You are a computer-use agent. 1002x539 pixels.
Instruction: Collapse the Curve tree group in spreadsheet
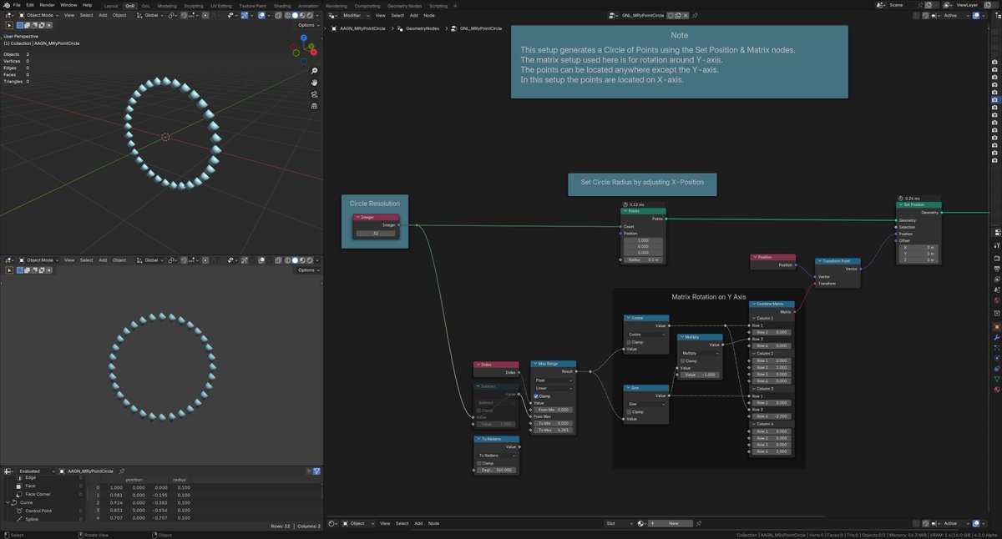8,502
